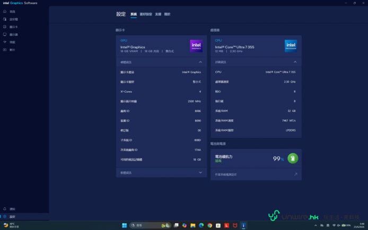The height and width of the screenshot is (230, 368).
Task: Click the 2500 MHz graphics clock value
Action: click(x=194, y=101)
